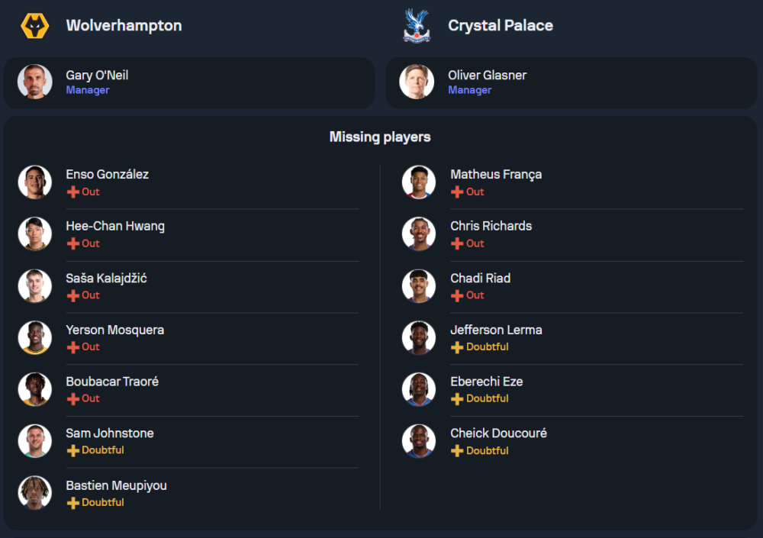Open the Wolverhampton team name link
The width and height of the screenshot is (763, 538).
coord(124,25)
